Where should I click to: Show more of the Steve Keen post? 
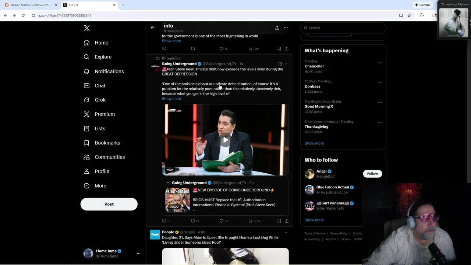coord(171,99)
